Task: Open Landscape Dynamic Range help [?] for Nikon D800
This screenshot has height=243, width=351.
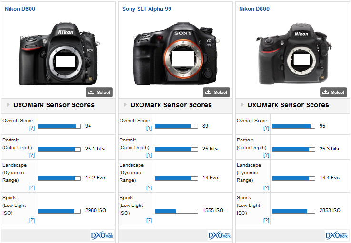Action: pos(266,187)
